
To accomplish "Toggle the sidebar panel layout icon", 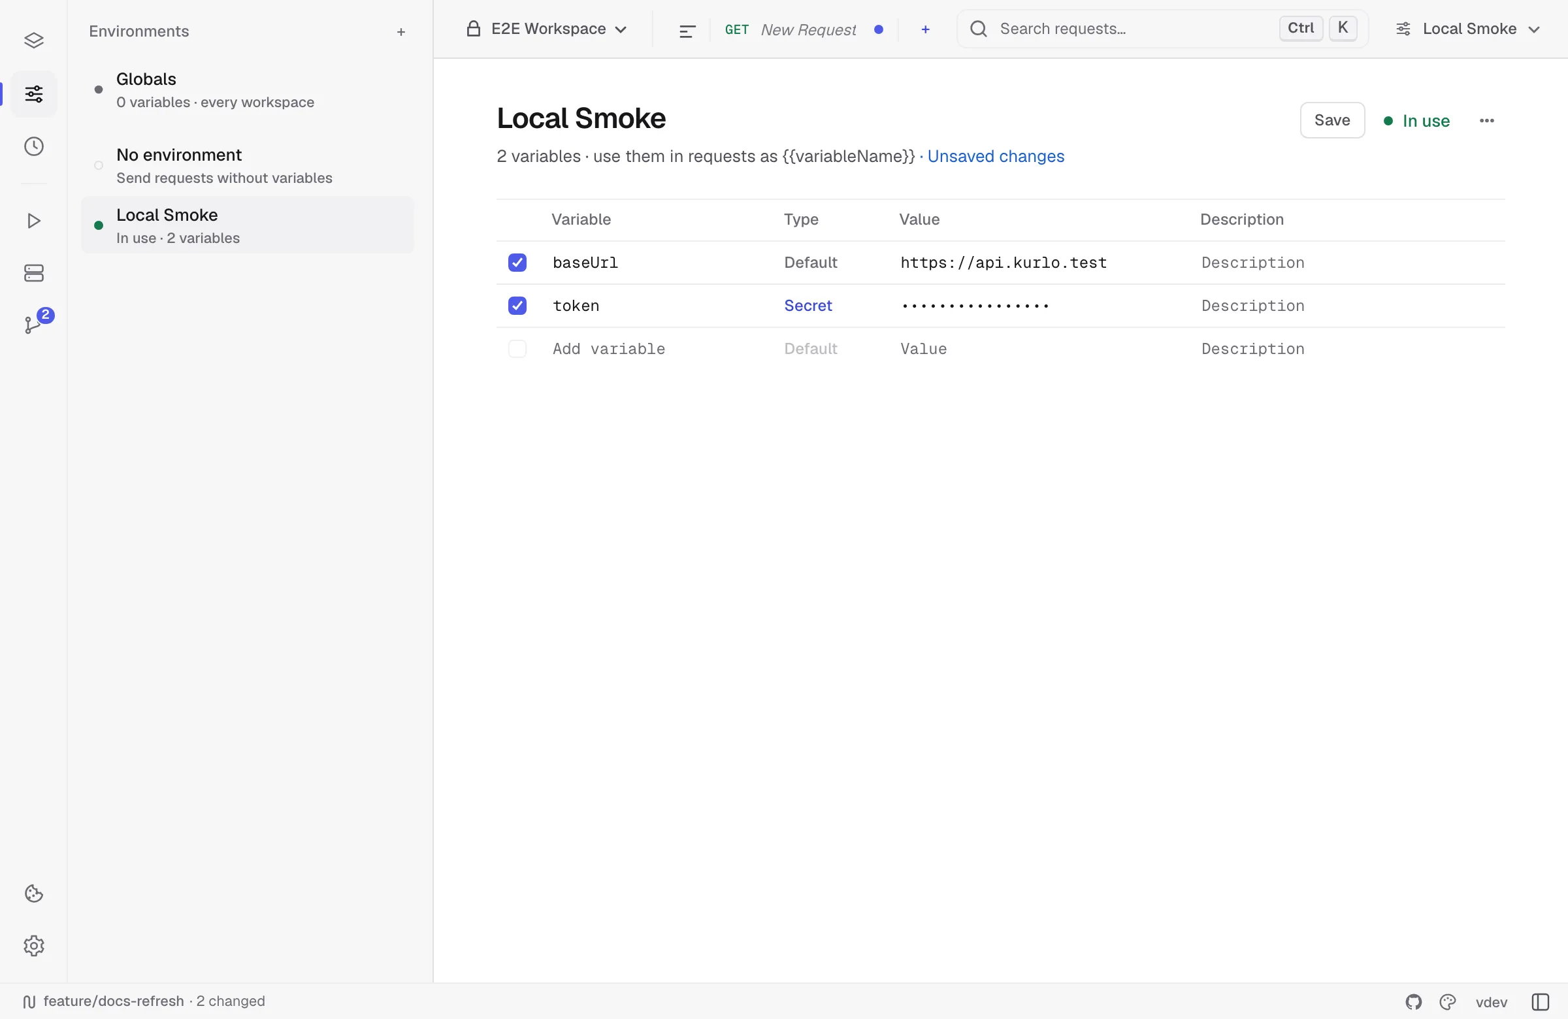I will point(1540,1002).
